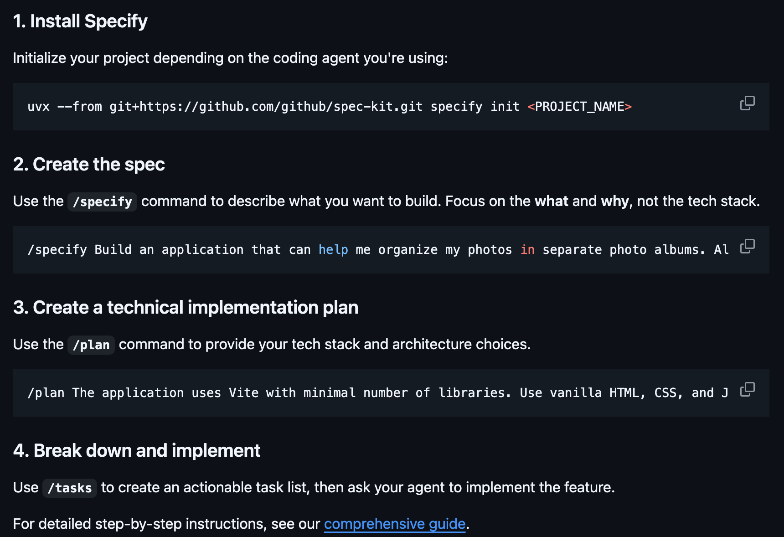Click the "specify init" text in code

(x=475, y=107)
